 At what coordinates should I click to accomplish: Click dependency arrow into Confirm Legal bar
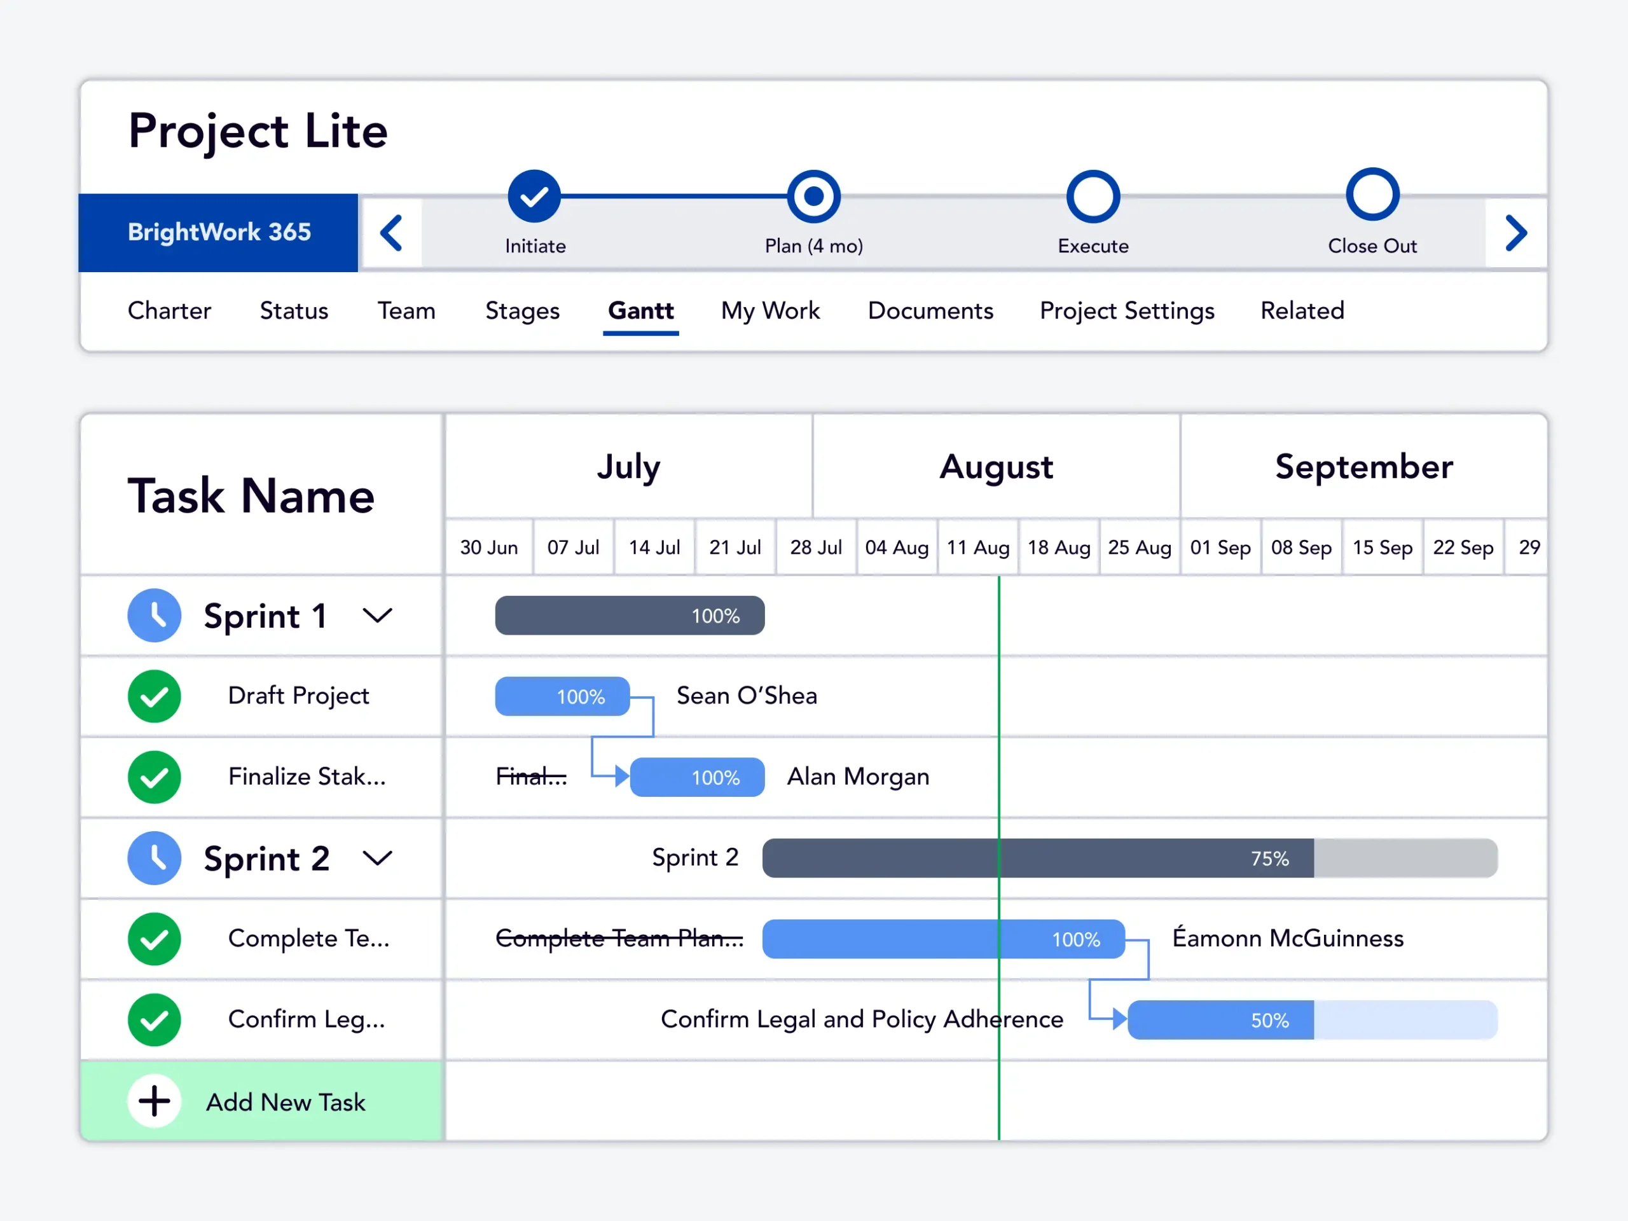point(1118,1019)
